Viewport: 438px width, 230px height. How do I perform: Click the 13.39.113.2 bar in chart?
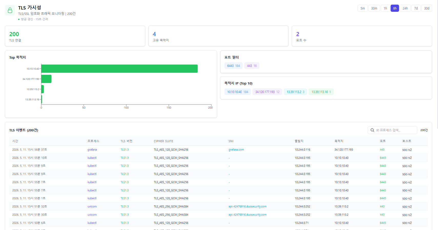[43, 89]
